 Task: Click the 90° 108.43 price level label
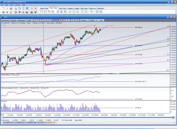click(138, 27)
